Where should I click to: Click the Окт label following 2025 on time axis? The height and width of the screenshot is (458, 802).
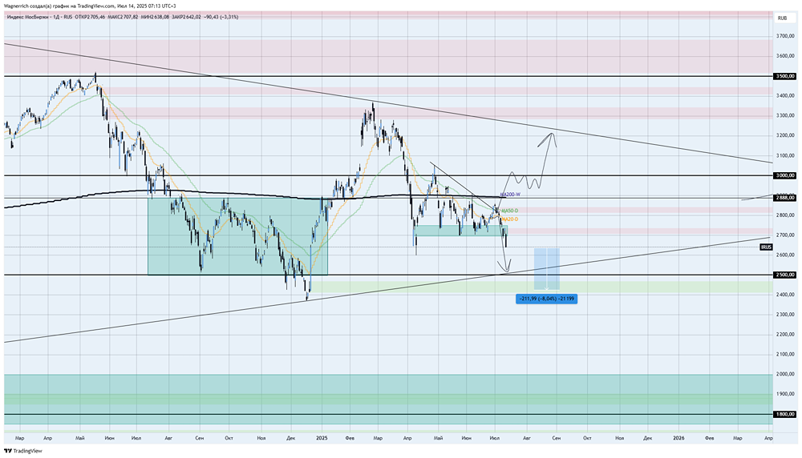click(x=587, y=438)
